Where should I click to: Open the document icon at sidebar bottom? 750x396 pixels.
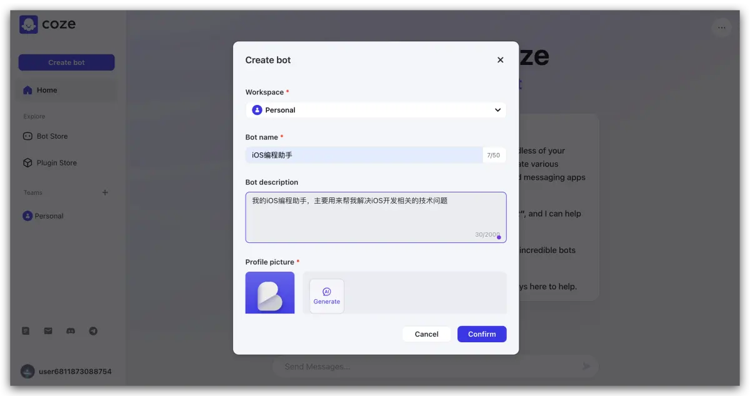point(26,331)
